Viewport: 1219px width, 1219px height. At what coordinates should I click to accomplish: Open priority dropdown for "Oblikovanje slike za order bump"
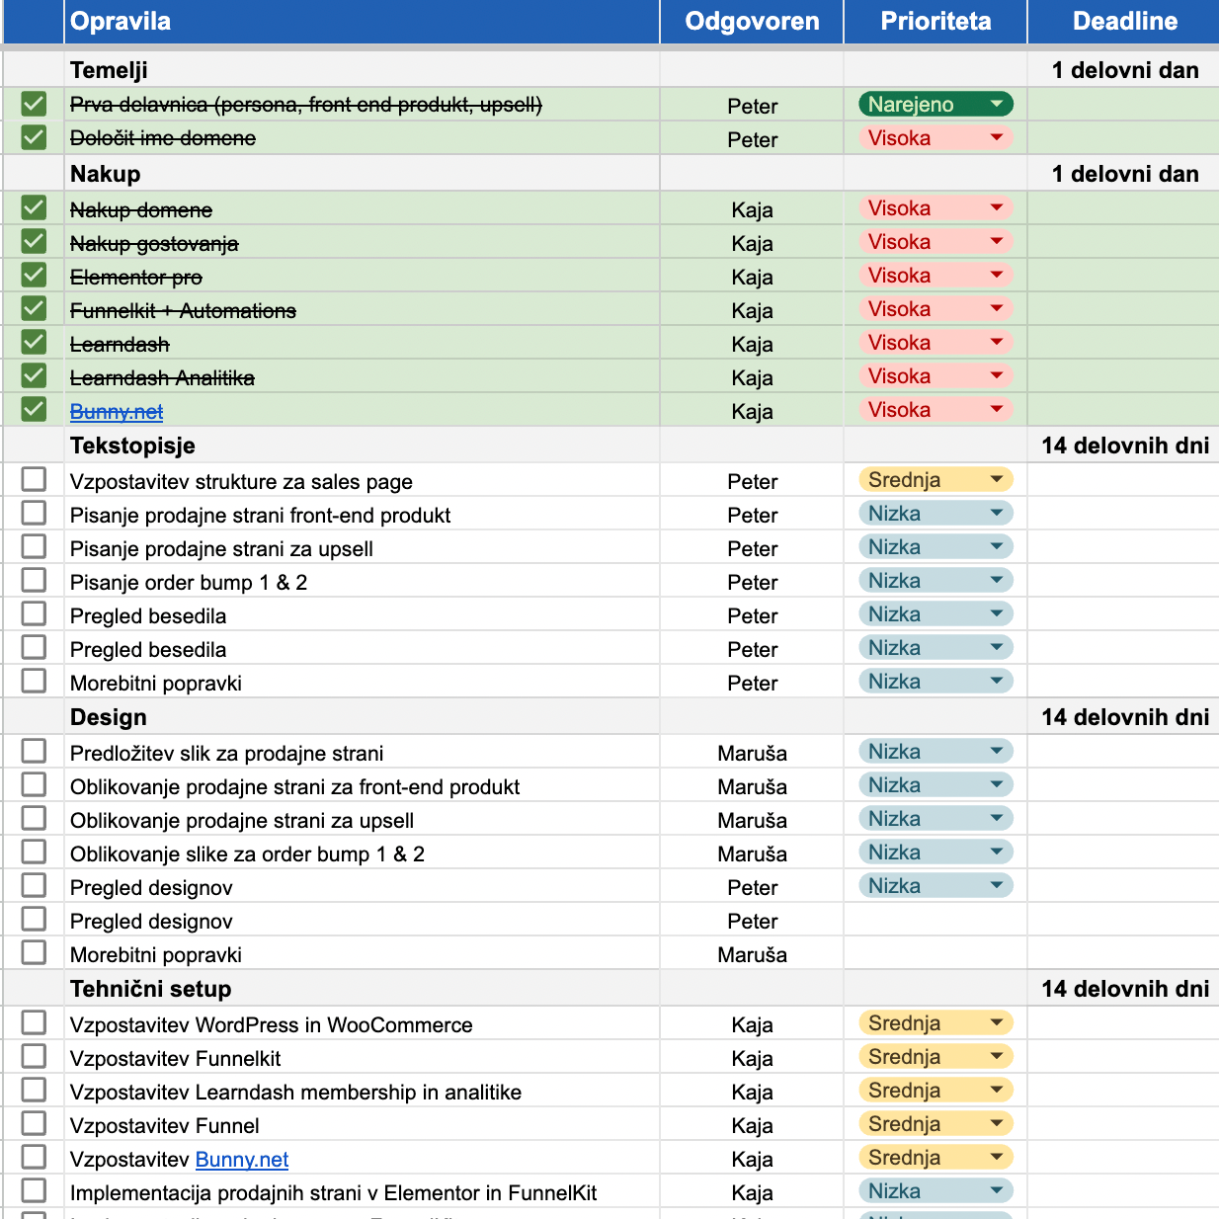[x=996, y=853]
